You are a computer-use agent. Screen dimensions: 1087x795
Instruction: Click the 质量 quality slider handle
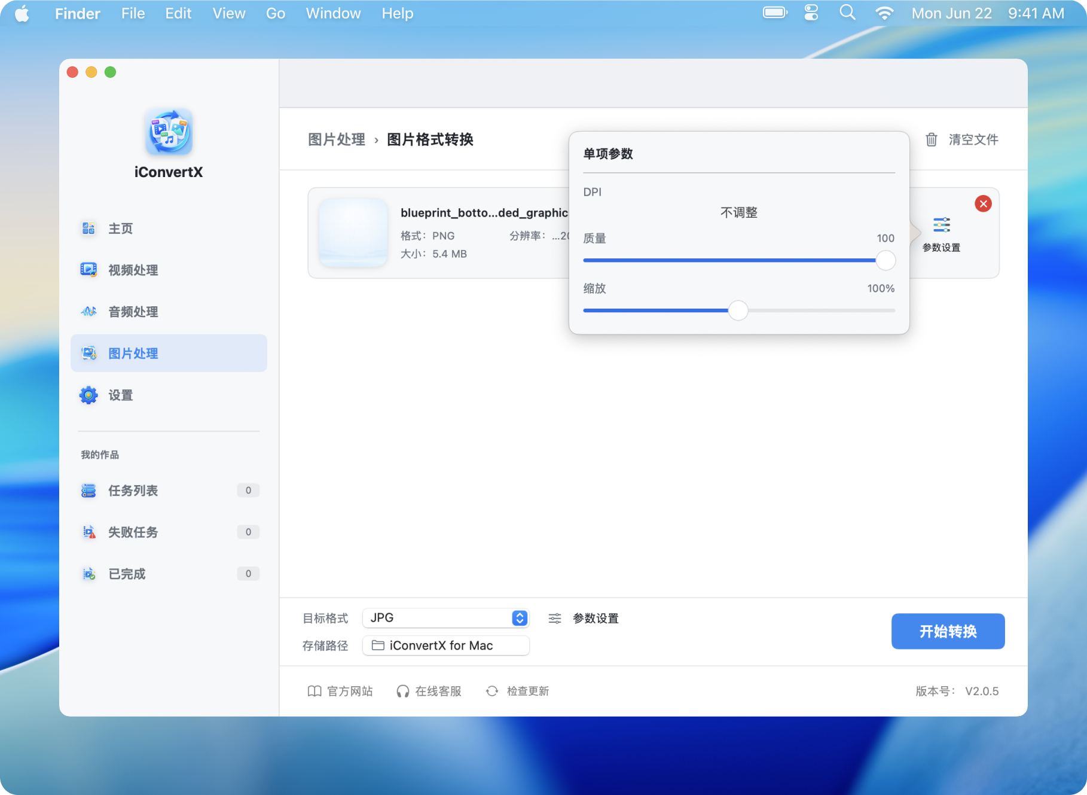[886, 260]
